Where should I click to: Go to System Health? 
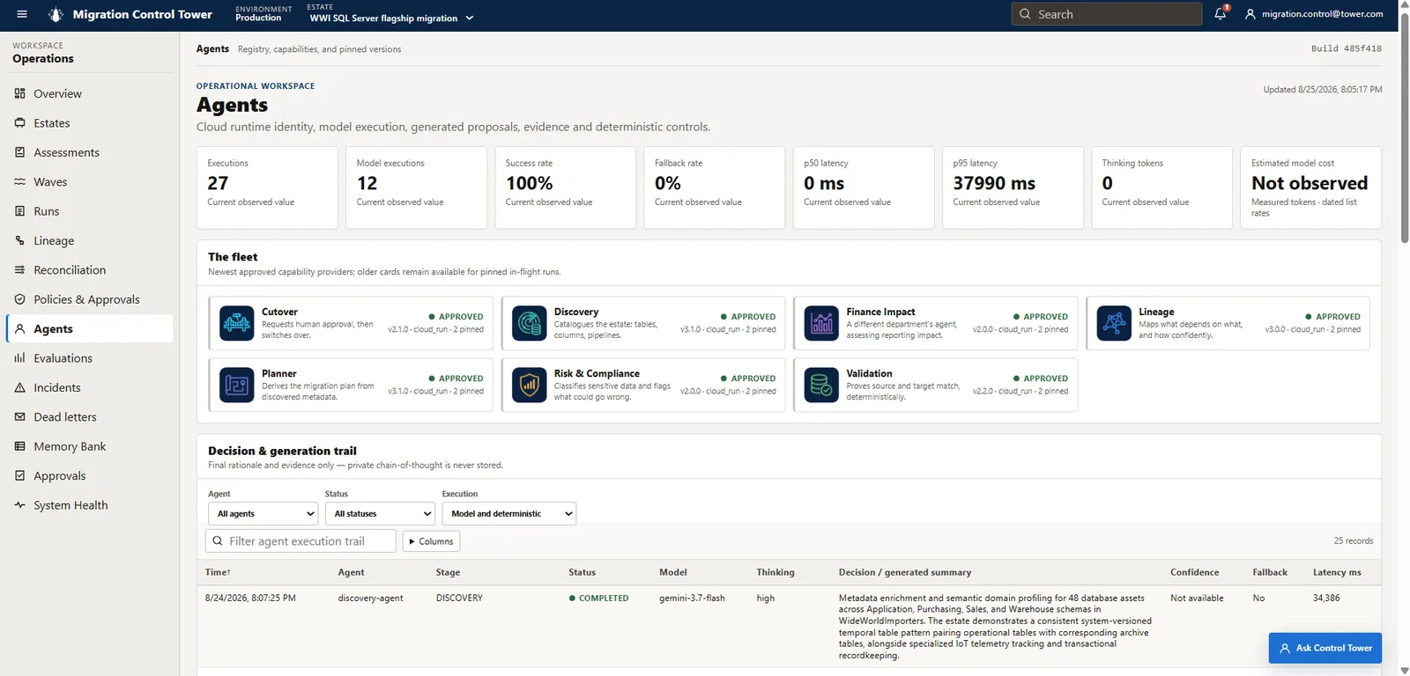click(90, 505)
